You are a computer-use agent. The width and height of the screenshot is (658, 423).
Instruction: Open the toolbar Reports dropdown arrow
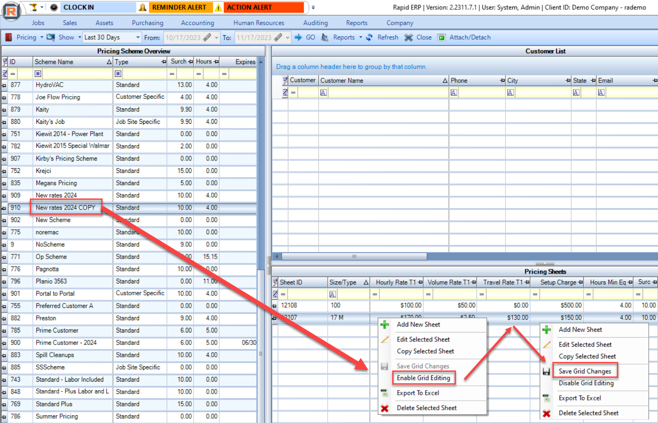tap(361, 38)
